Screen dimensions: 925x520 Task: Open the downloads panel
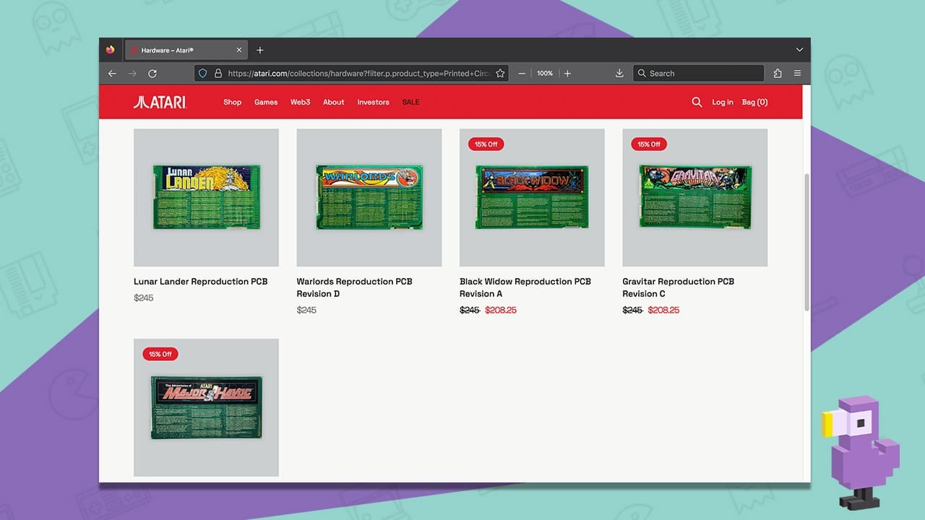[619, 73]
